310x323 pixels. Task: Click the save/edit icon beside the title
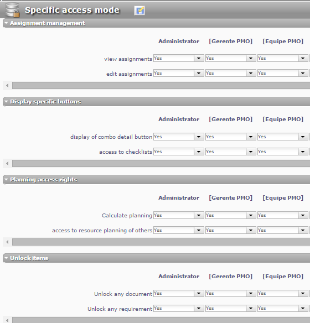pos(139,11)
